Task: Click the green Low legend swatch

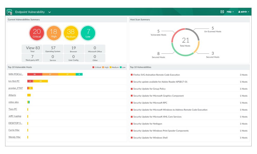Action: coord(121,67)
